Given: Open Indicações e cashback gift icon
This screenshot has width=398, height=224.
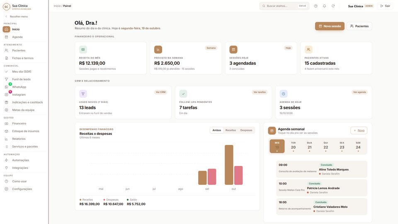Looking at the screenshot, I should (6, 102).
